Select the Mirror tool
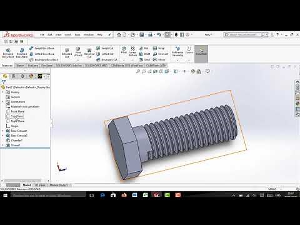Screen dimensions: 300x225 (159, 59)
